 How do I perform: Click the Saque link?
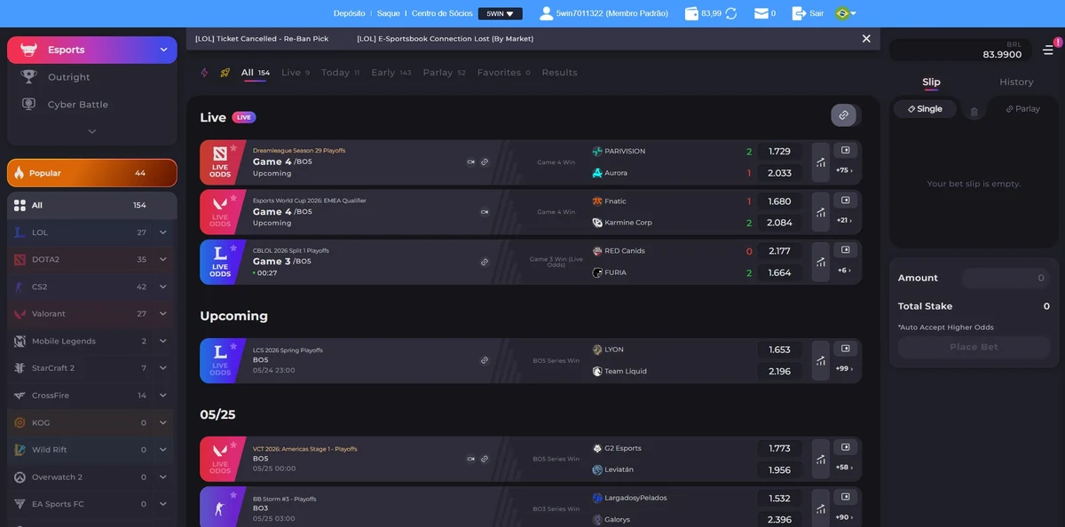(389, 13)
